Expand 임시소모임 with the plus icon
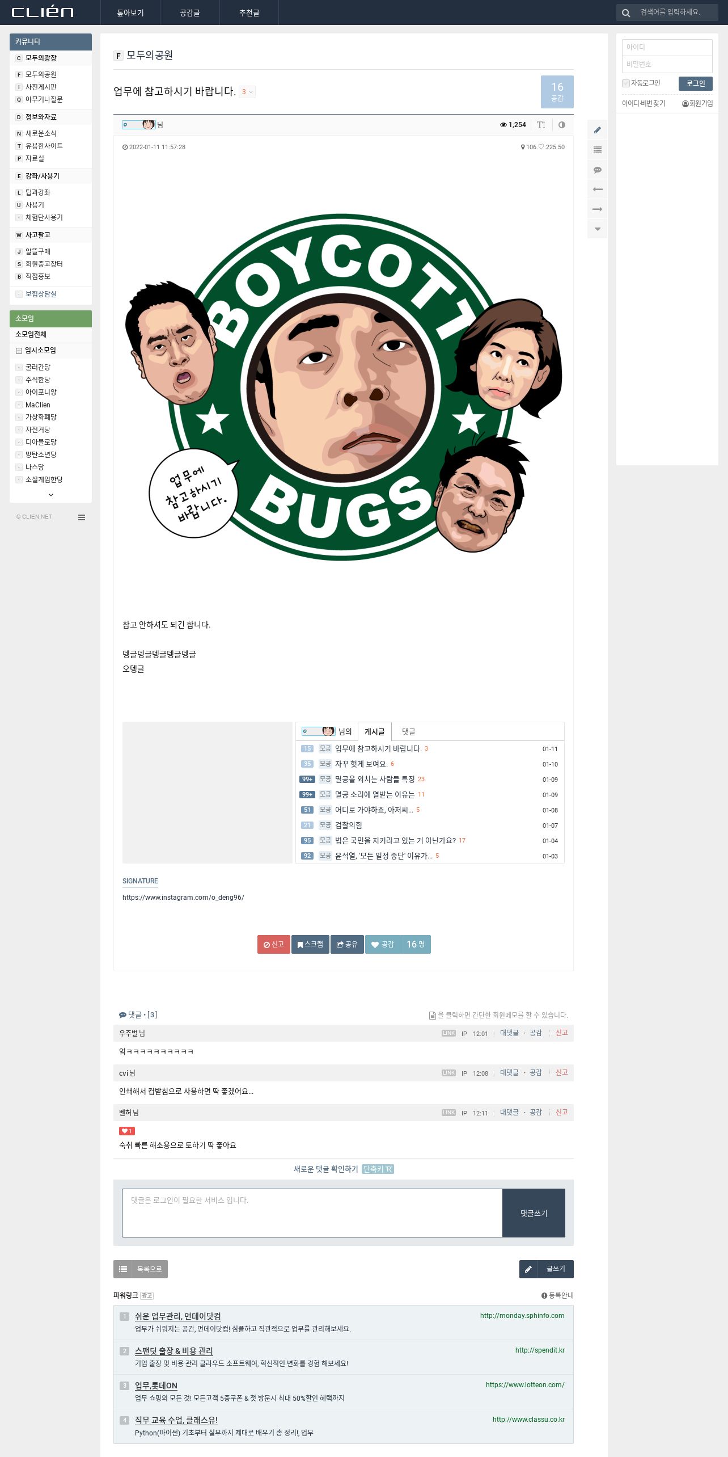The image size is (728, 1457). [x=19, y=351]
